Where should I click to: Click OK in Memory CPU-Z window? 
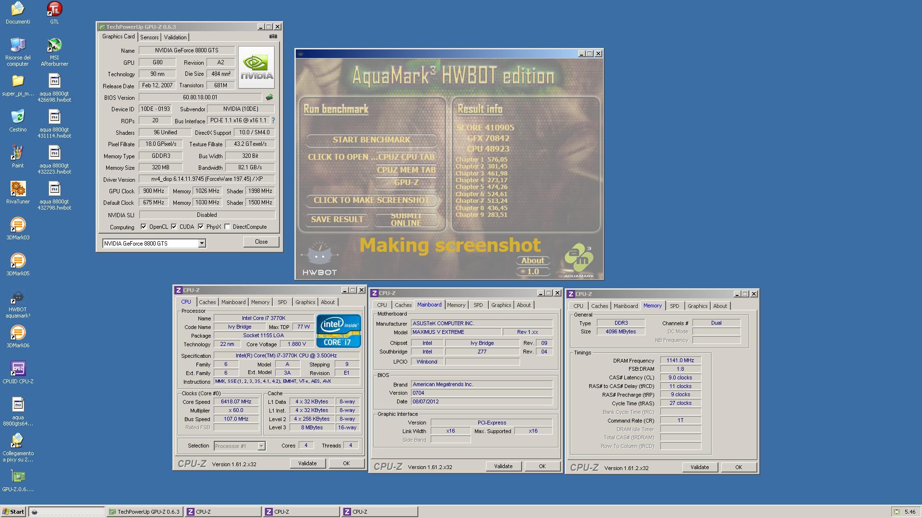(x=739, y=467)
